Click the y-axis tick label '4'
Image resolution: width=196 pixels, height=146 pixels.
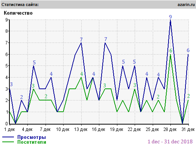click(x=6, y=78)
